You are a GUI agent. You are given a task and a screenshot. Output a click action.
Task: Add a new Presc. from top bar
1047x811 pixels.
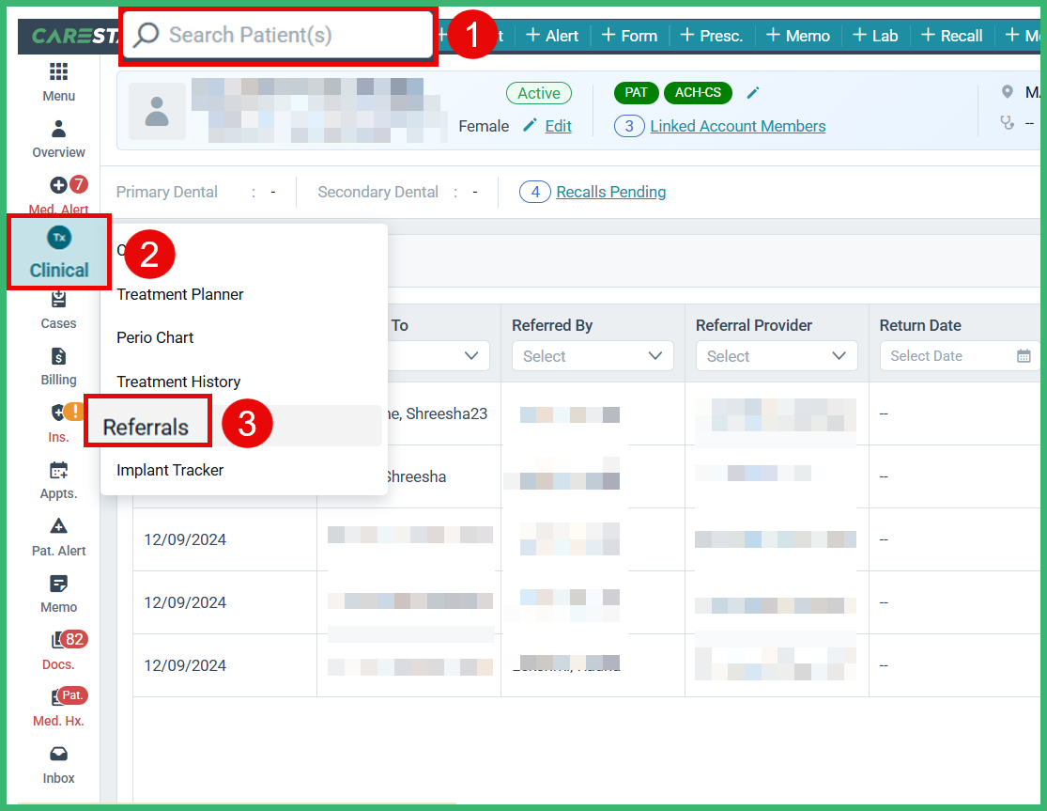711,36
